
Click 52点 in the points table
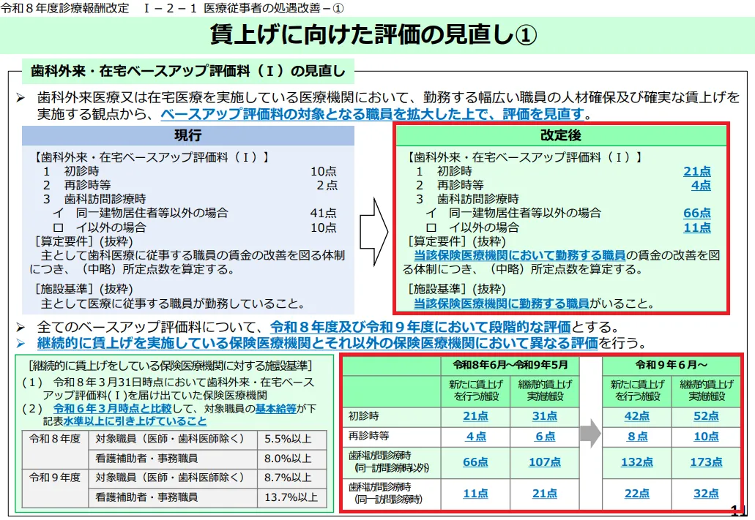(707, 416)
